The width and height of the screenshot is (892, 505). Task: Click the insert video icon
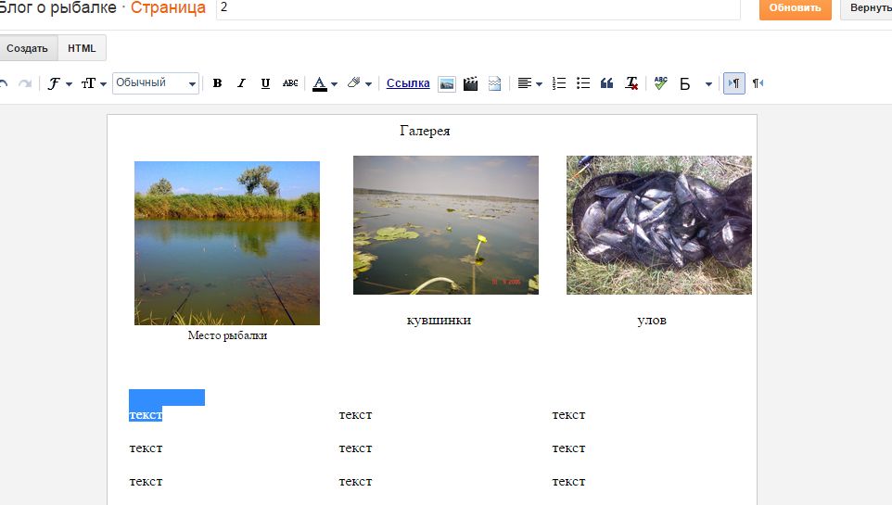point(471,83)
